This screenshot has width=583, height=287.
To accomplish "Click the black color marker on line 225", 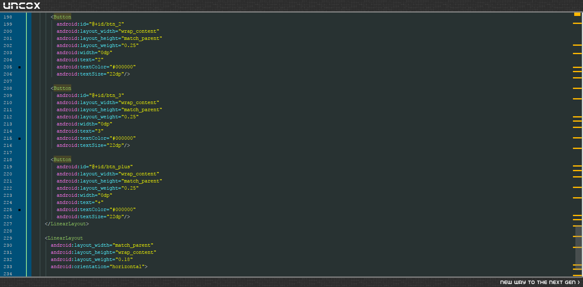I will [19, 210].
